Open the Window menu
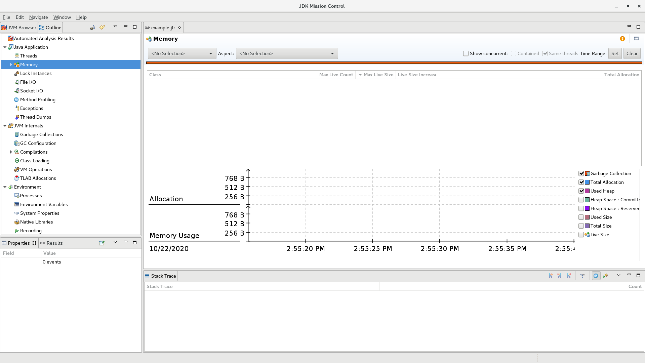Image resolution: width=645 pixels, height=363 pixels. tap(62, 17)
